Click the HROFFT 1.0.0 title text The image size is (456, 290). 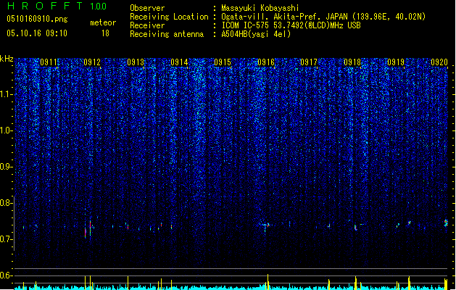[x=57, y=6]
